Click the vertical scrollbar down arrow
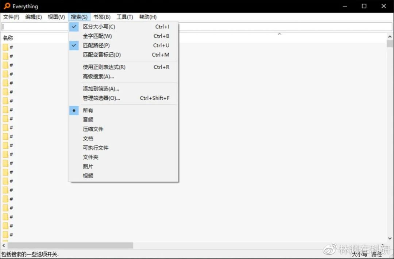The image size is (394, 259). click(x=390, y=239)
